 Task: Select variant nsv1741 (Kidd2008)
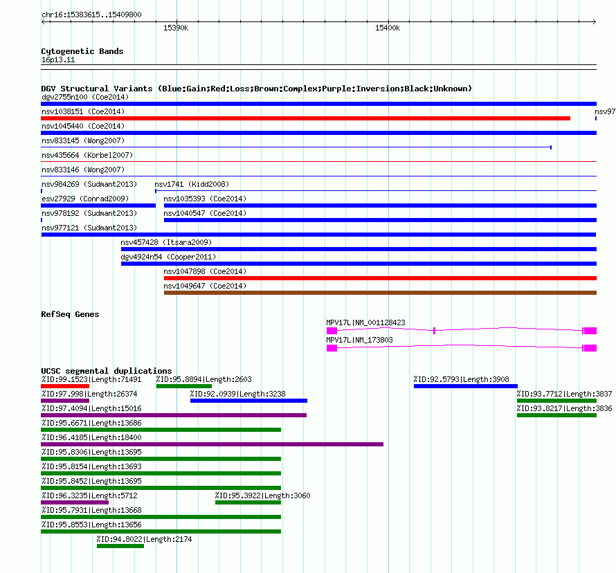(x=376, y=191)
